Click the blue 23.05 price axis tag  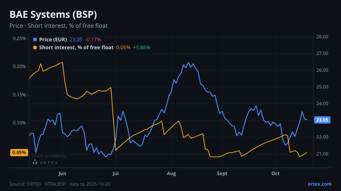pos(322,120)
